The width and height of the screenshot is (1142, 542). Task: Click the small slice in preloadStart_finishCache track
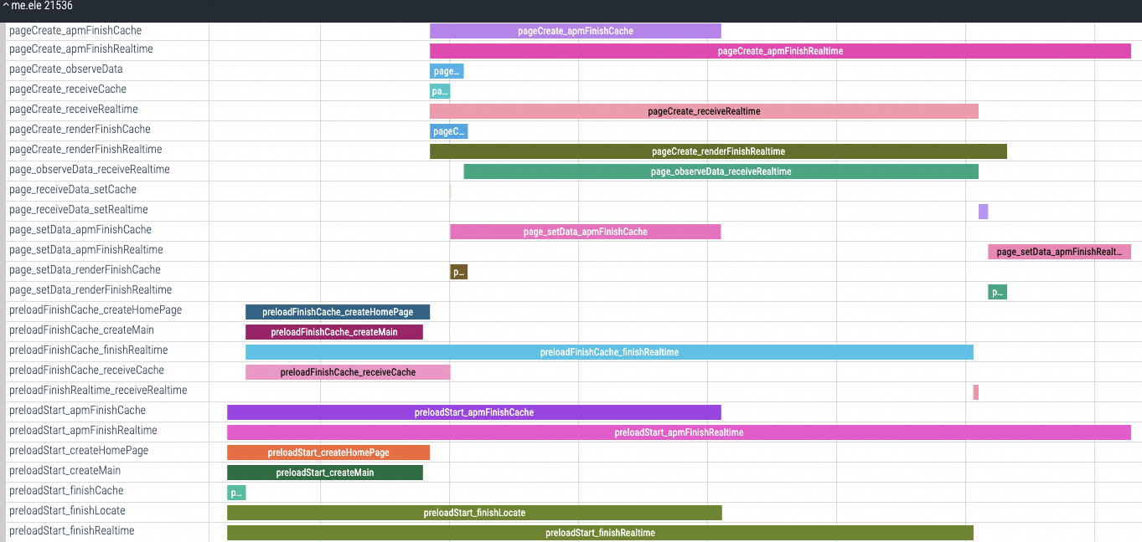point(235,493)
